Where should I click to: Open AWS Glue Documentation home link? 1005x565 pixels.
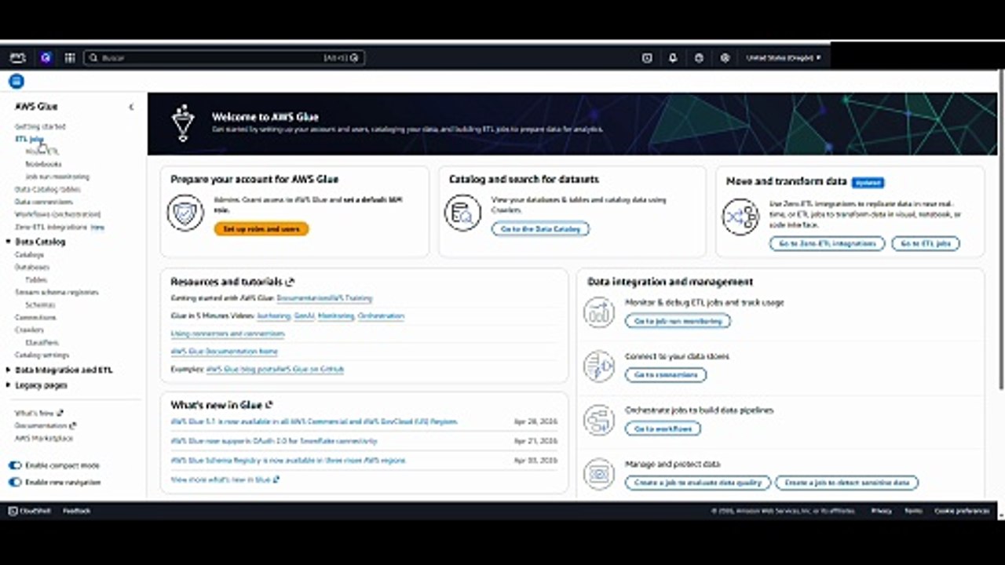tap(224, 352)
